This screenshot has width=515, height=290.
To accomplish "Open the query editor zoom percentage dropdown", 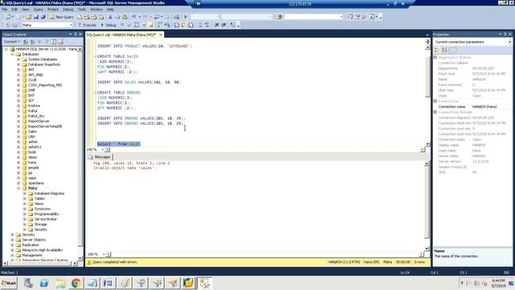I will [x=102, y=150].
